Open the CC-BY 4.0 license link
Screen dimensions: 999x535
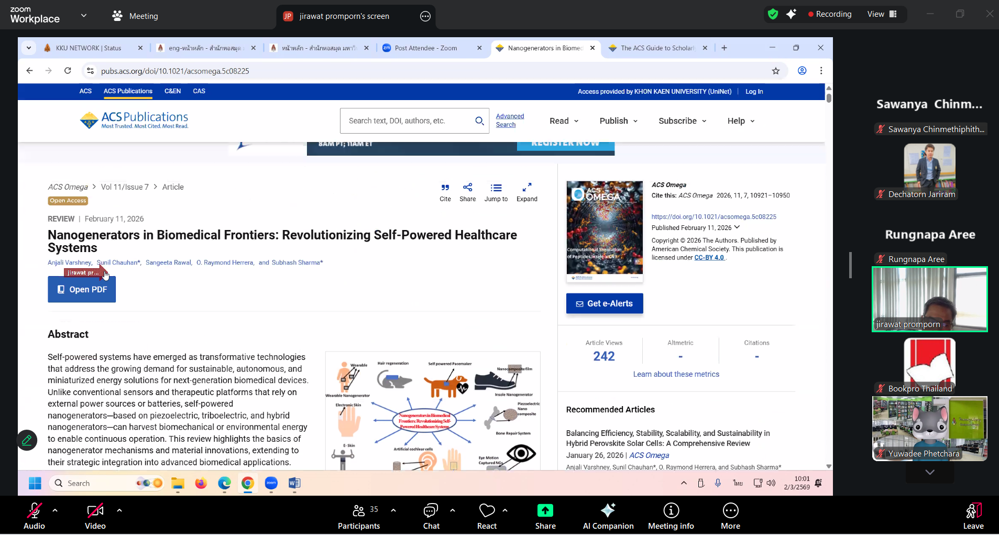point(709,258)
